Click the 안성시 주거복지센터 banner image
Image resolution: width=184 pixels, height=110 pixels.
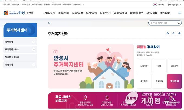91,66
